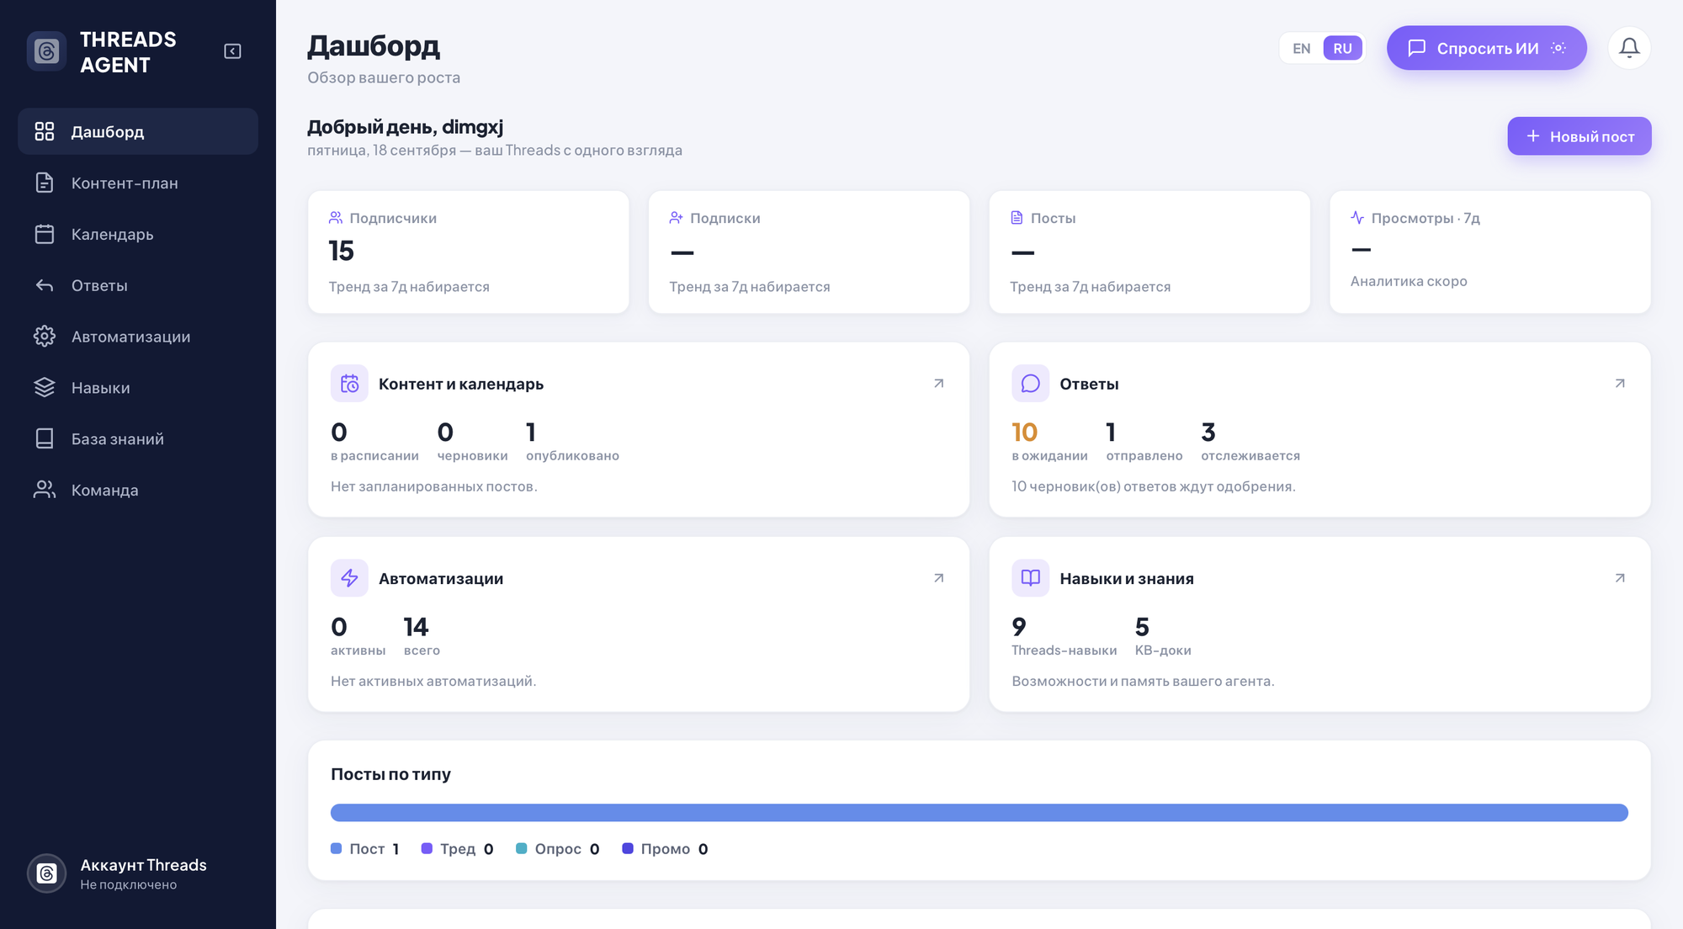Screen dimensions: 1683x929
Task: Create a Новый пост
Action: 1579,136
